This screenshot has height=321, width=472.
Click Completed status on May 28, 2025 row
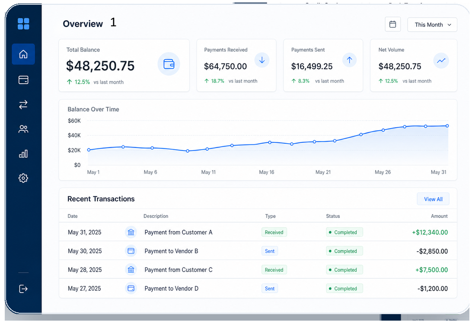(x=344, y=270)
